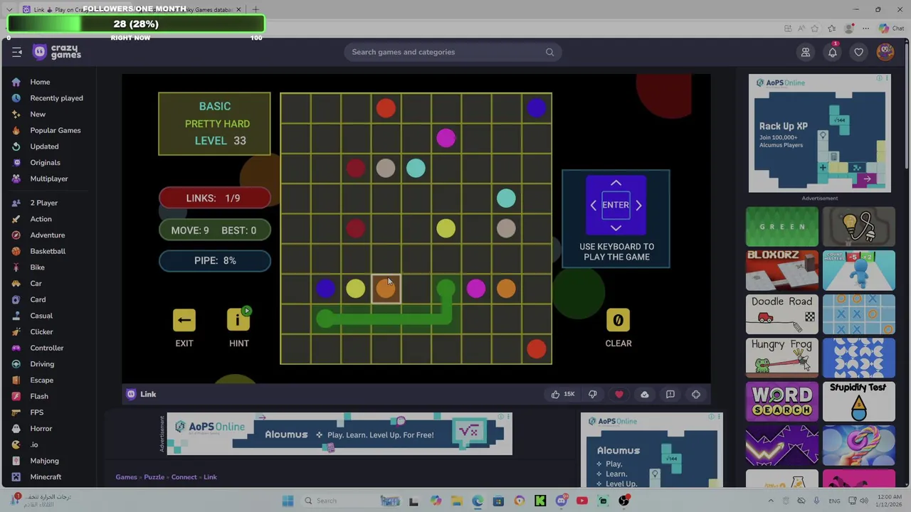This screenshot has height=512, width=911.
Task: Open Basketball category
Action: pos(48,251)
